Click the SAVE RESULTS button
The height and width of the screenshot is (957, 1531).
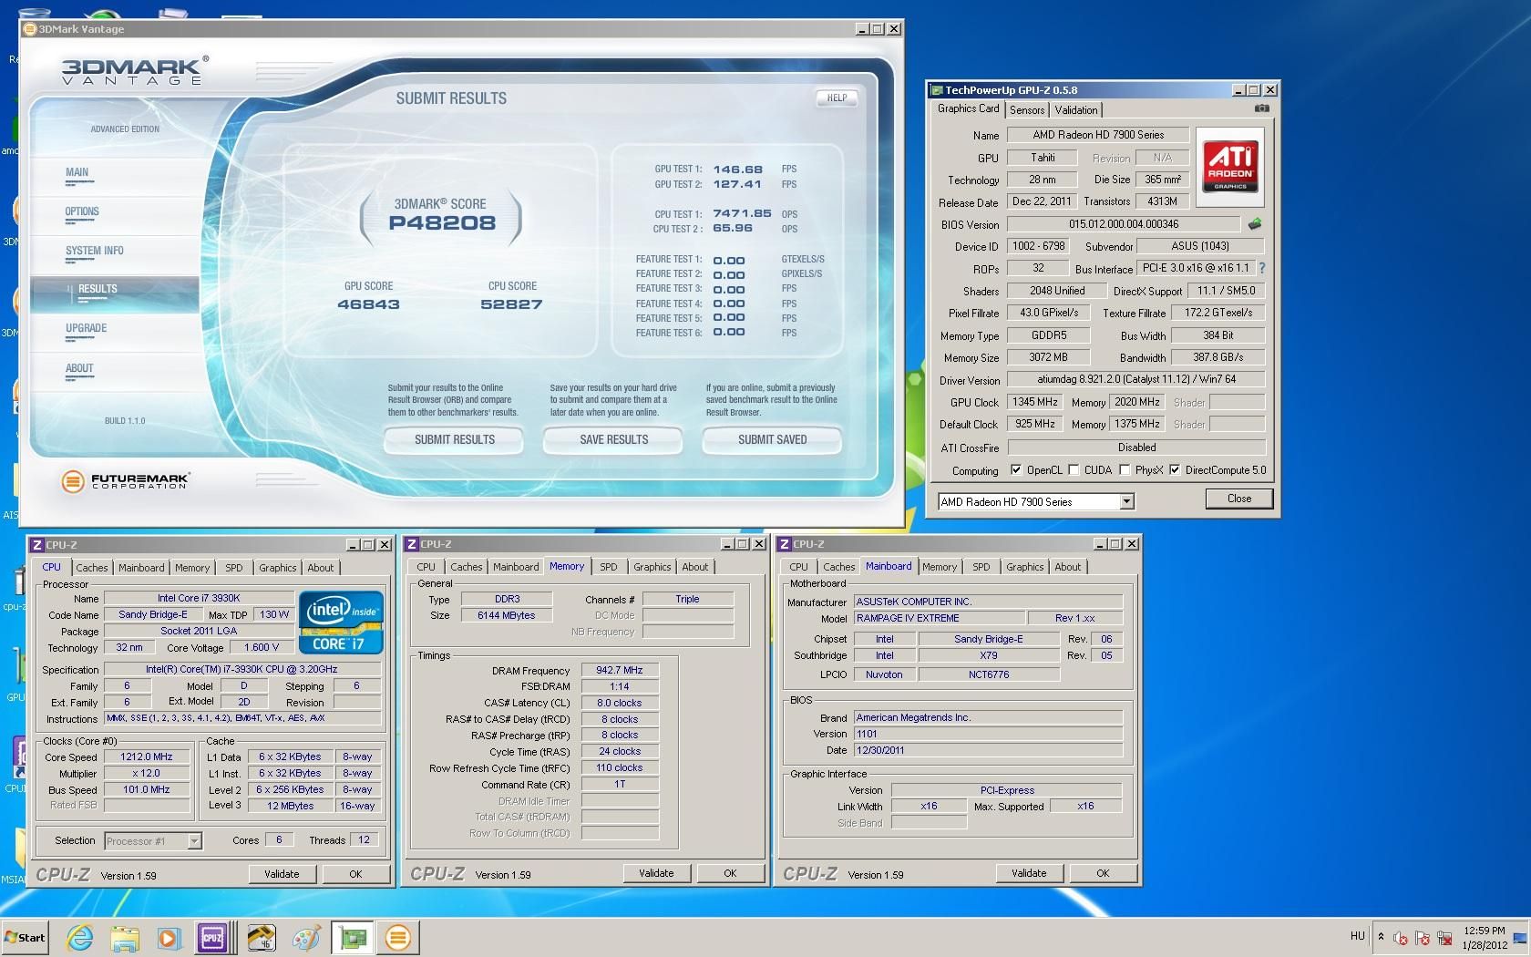click(613, 439)
